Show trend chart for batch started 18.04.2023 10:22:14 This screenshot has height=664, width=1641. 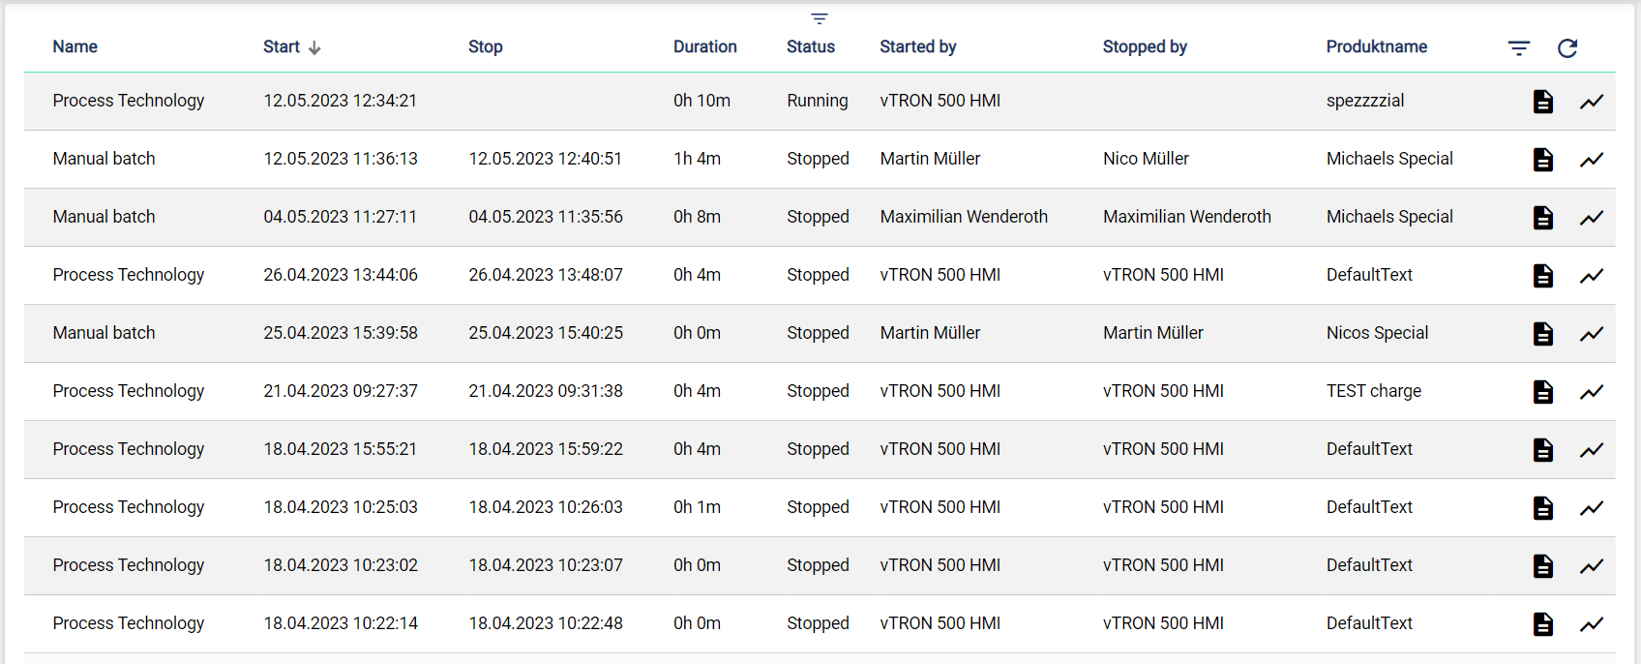pyautogui.click(x=1591, y=624)
